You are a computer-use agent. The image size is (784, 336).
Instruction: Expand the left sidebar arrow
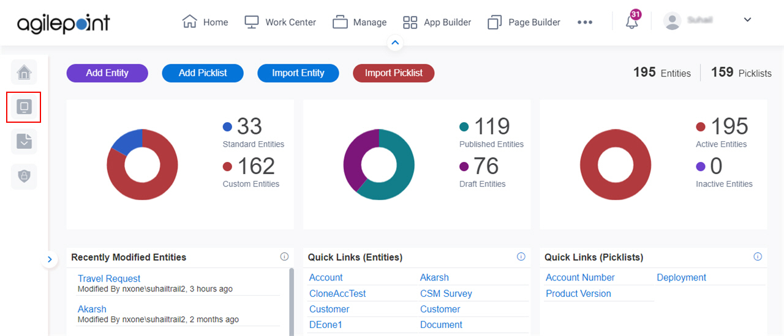click(x=50, y=260)
